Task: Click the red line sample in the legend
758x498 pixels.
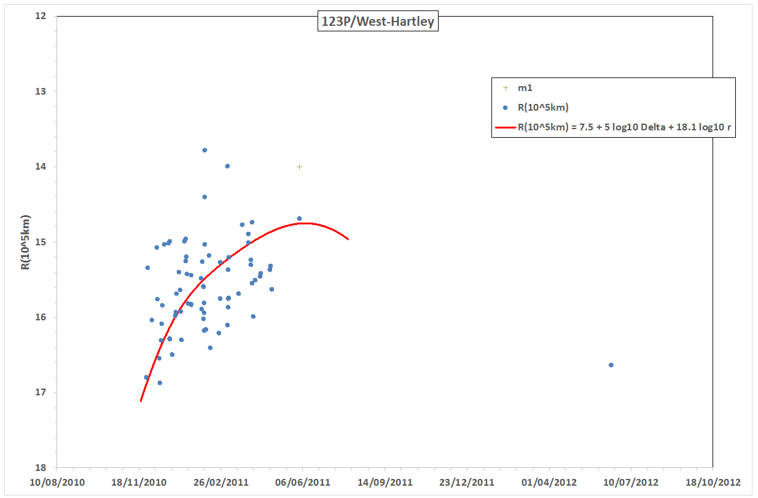Action: pyautogui.click(x=504, y=128)
